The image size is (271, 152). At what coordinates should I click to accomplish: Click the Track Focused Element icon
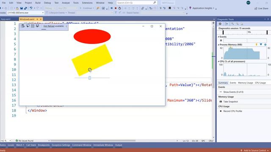point(38,26)
